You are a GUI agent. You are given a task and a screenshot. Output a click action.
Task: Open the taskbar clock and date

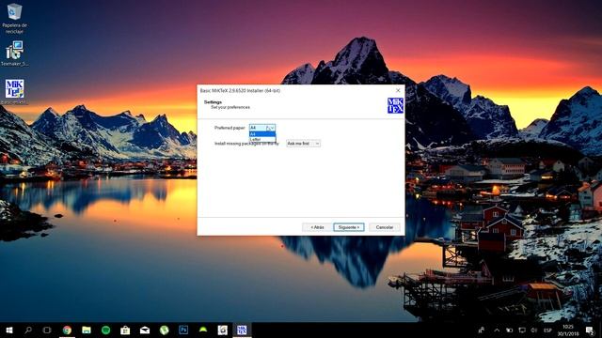pos(568,330)
